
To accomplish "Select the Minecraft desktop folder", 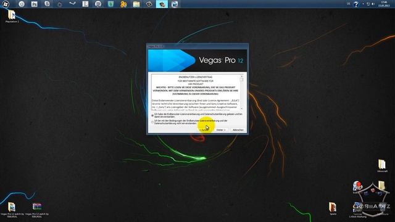I will 382,166.
